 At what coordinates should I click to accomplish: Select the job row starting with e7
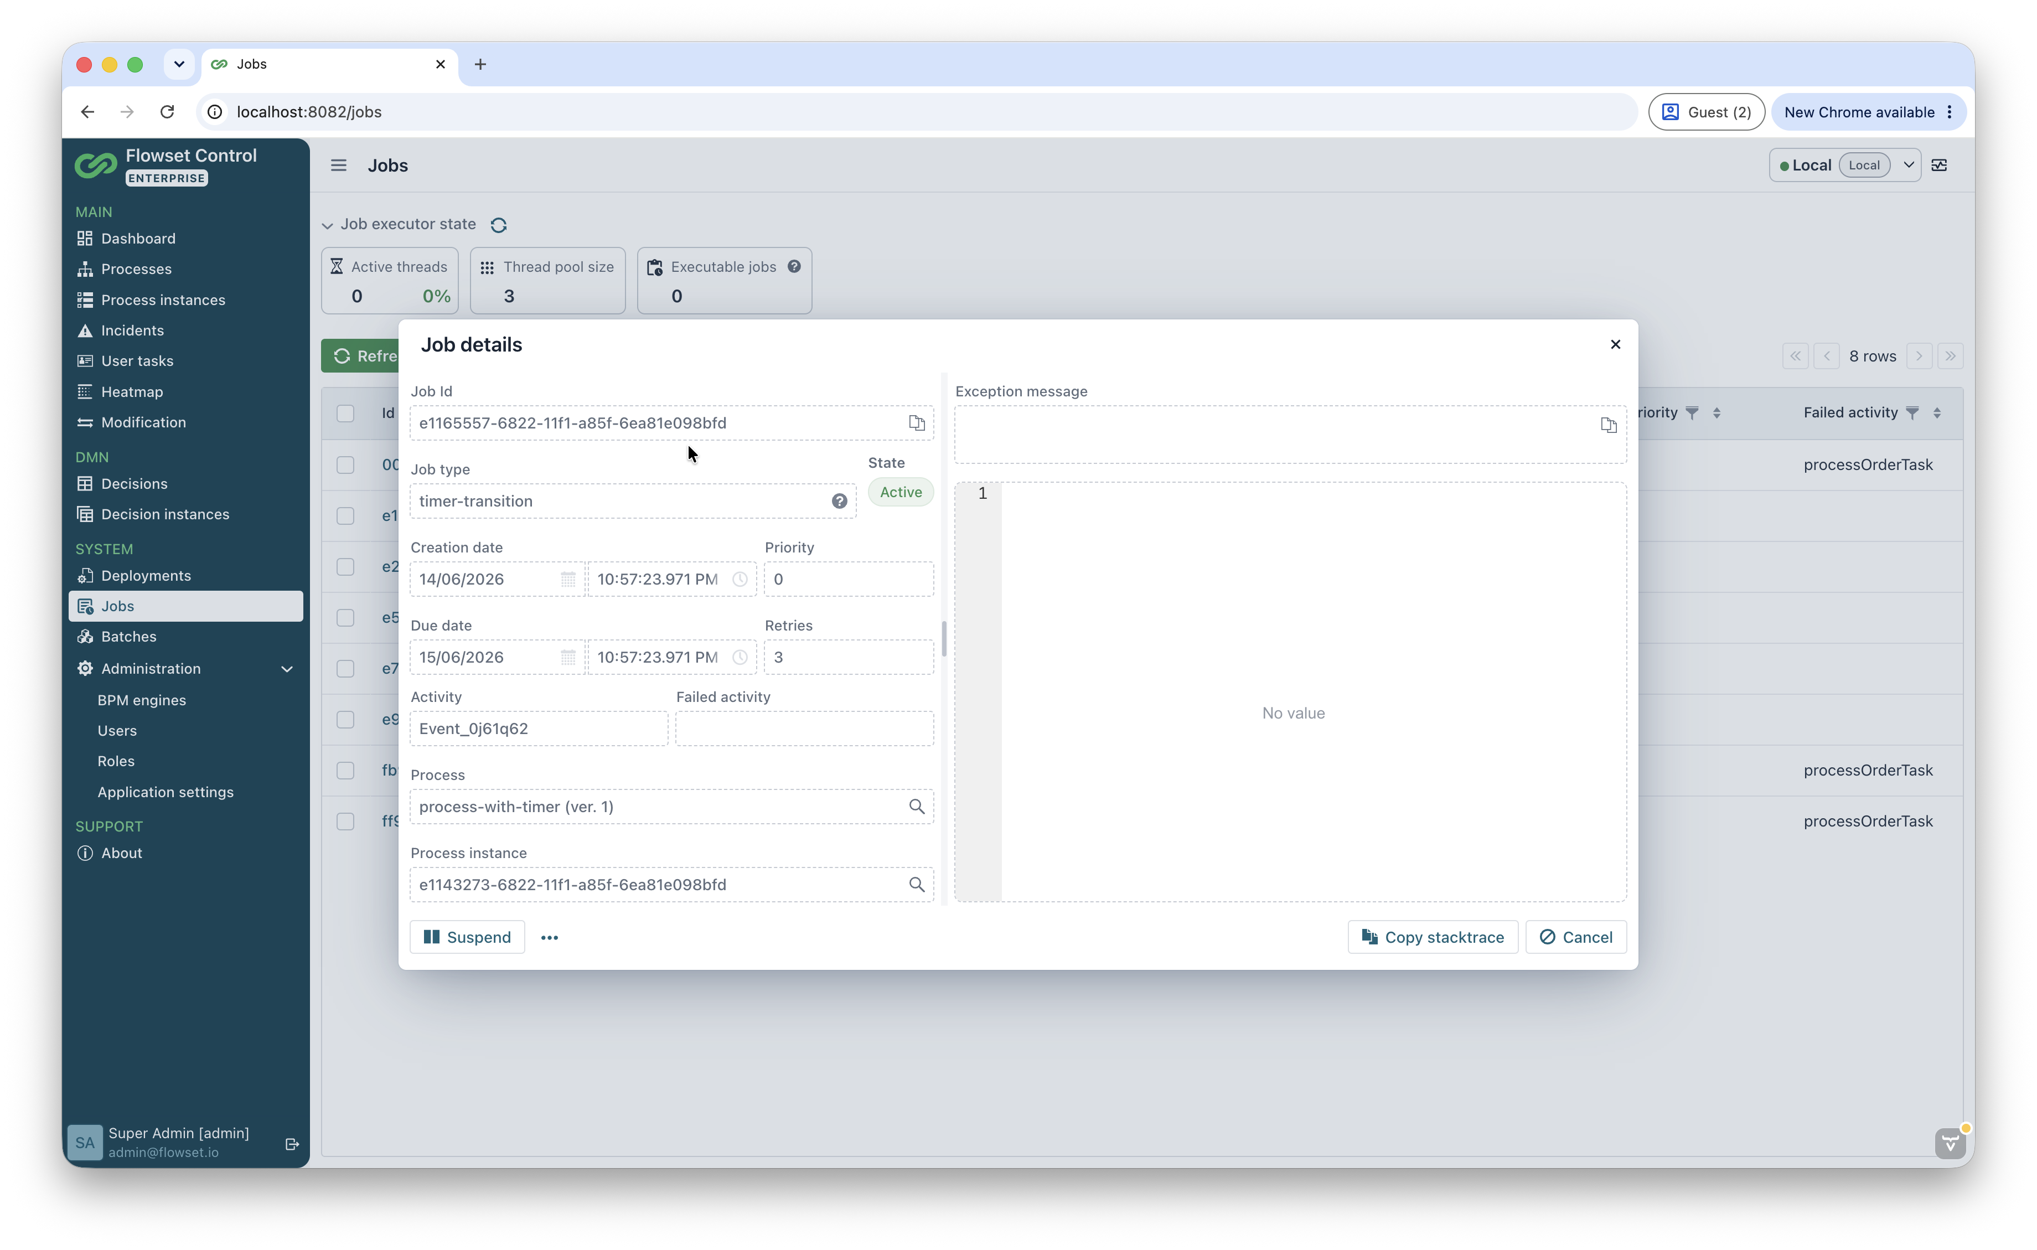(345, 668)
